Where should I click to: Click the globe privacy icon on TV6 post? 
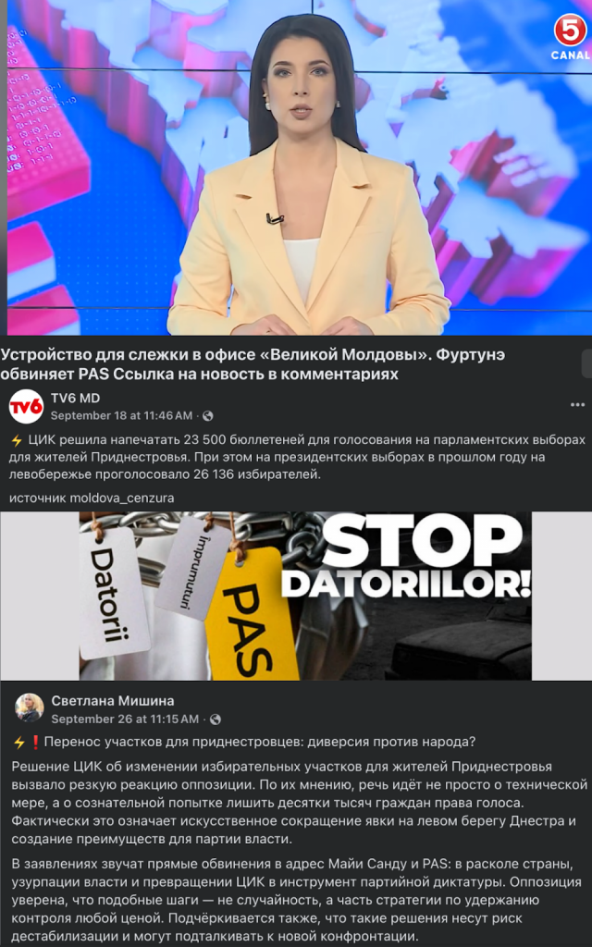click(x=208, y=415)
